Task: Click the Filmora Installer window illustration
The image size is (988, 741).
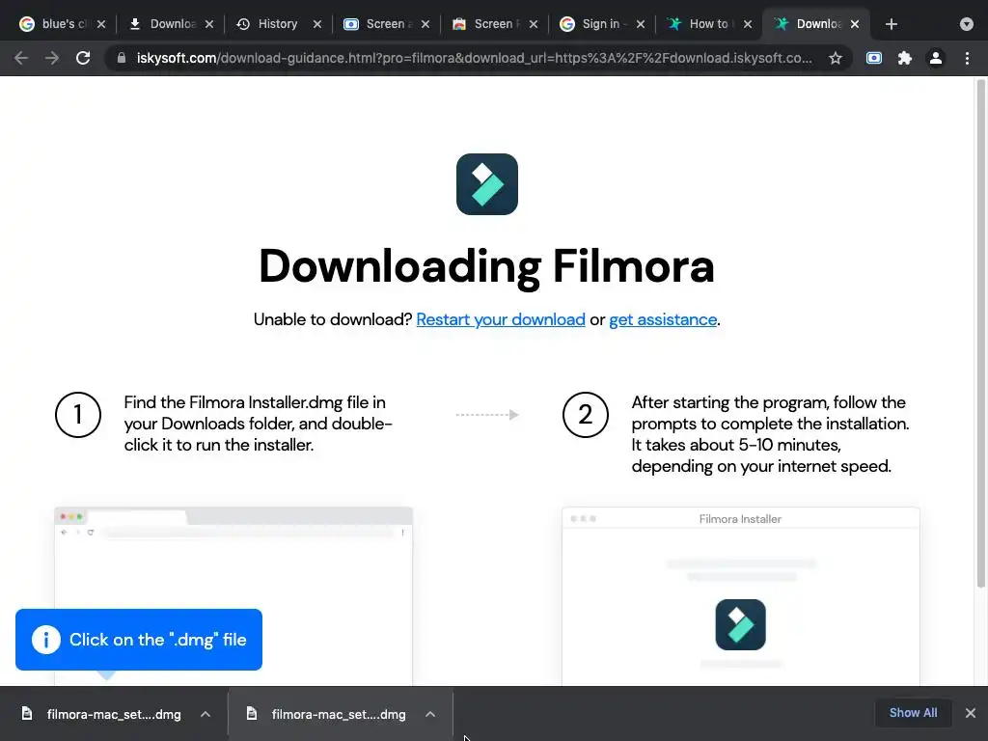Action: (740, 595)
